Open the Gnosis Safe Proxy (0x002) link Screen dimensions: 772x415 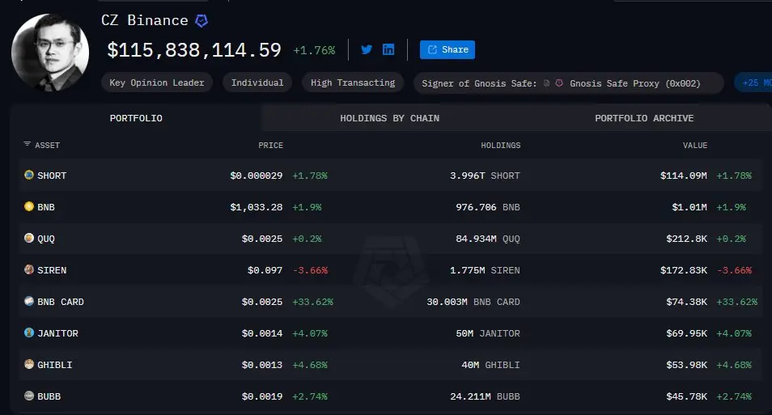point(634,83)
